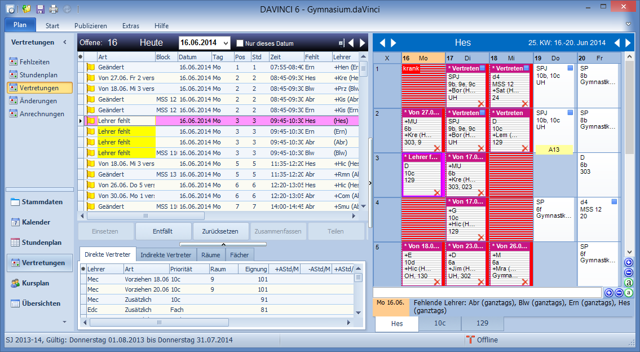This screenshot has width=640, height=352.
Task: Go to next week in the timetable
Action: click(628, 43)
